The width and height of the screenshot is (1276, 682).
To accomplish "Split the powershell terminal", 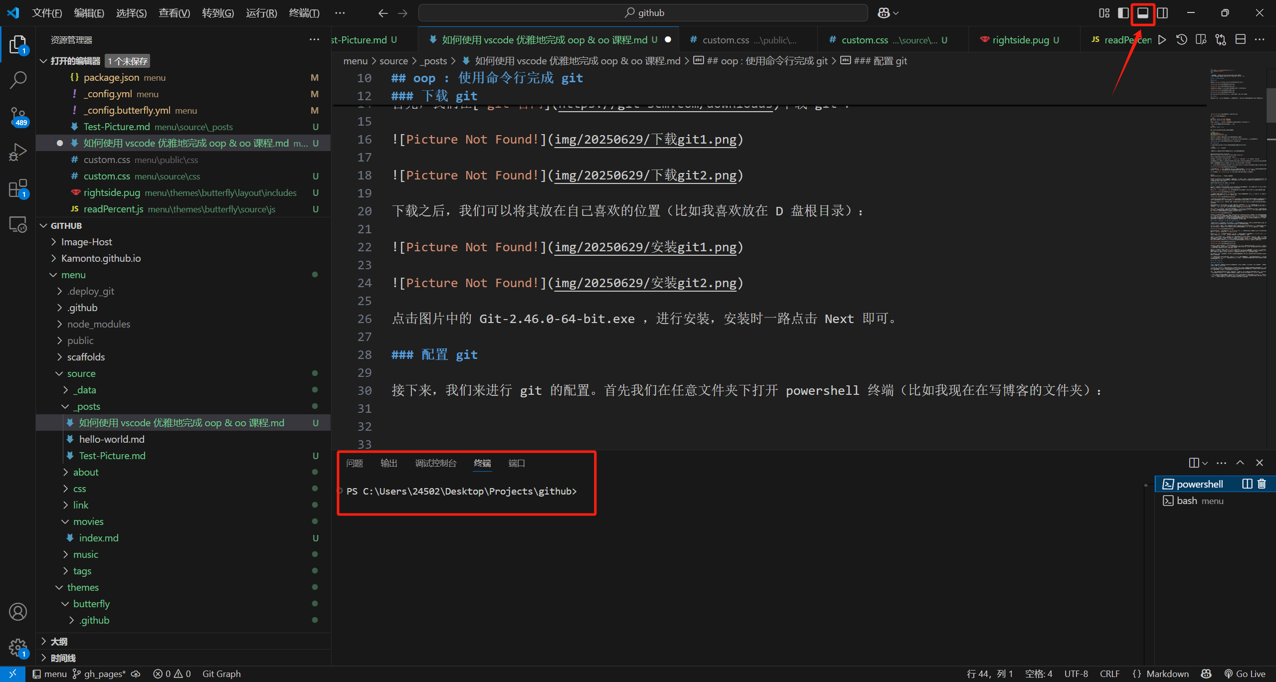I will (1247, 484).
